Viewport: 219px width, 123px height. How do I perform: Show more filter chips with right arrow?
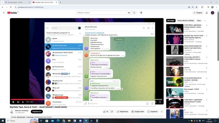205,20
